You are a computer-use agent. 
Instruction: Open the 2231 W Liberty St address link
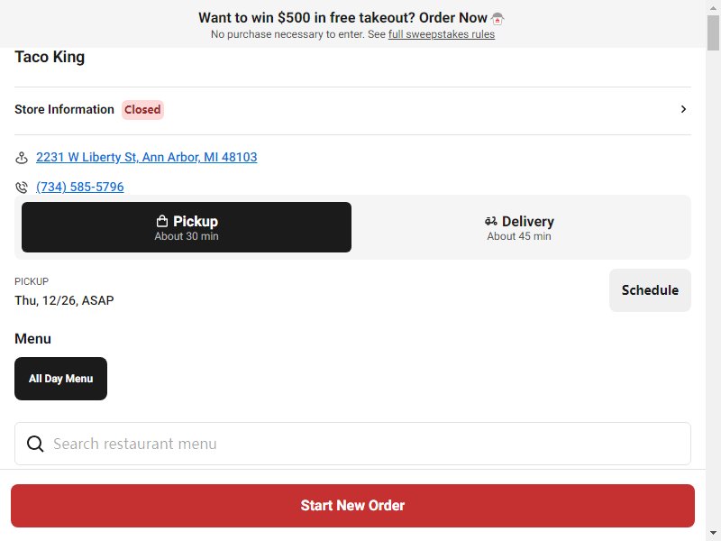pyautogui.click(x=146, y=157)
